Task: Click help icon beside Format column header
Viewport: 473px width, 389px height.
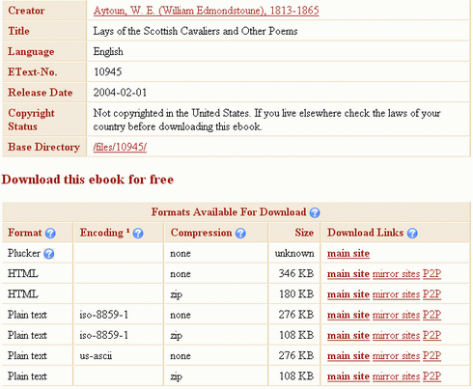Action: tap(50, 234)
